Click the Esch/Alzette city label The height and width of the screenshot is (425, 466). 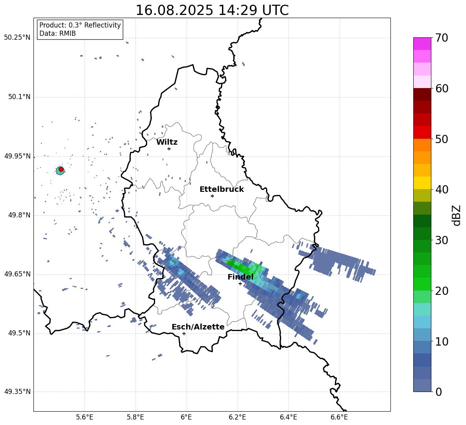pos(198,327)
